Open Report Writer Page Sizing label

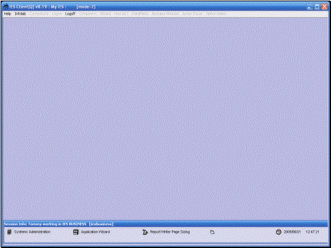(170, 232)
